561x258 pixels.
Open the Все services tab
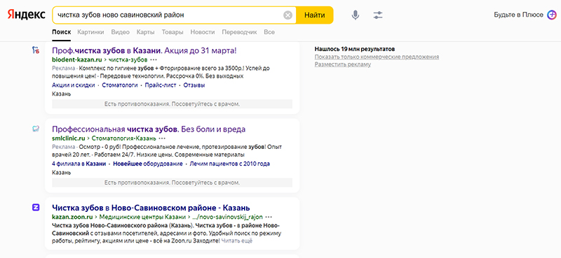click(x=269, y=32)
